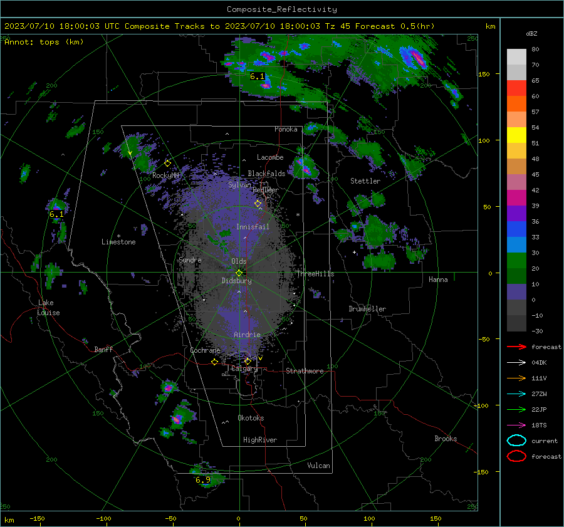The width and height of the screenshot is (564, 527).
Task: Click the Olds label near the radar center
Action: pyautogui.click(x=239, y=261)
